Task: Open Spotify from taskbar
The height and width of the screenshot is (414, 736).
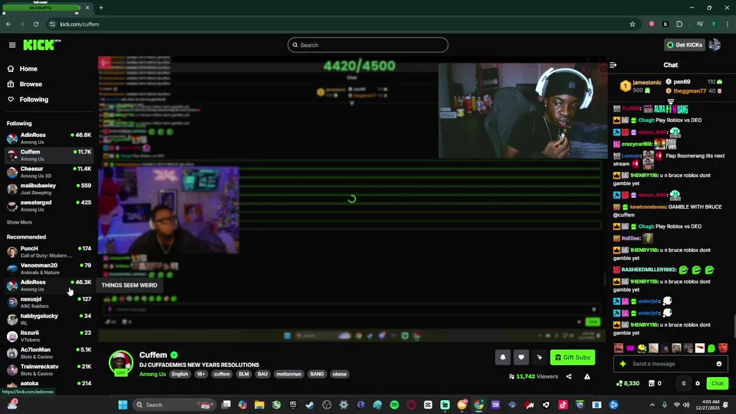Action: click(394, 405)
